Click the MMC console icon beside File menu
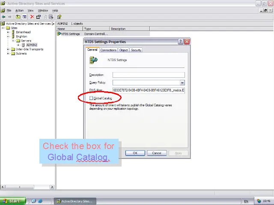 click(x=3, y=10)
